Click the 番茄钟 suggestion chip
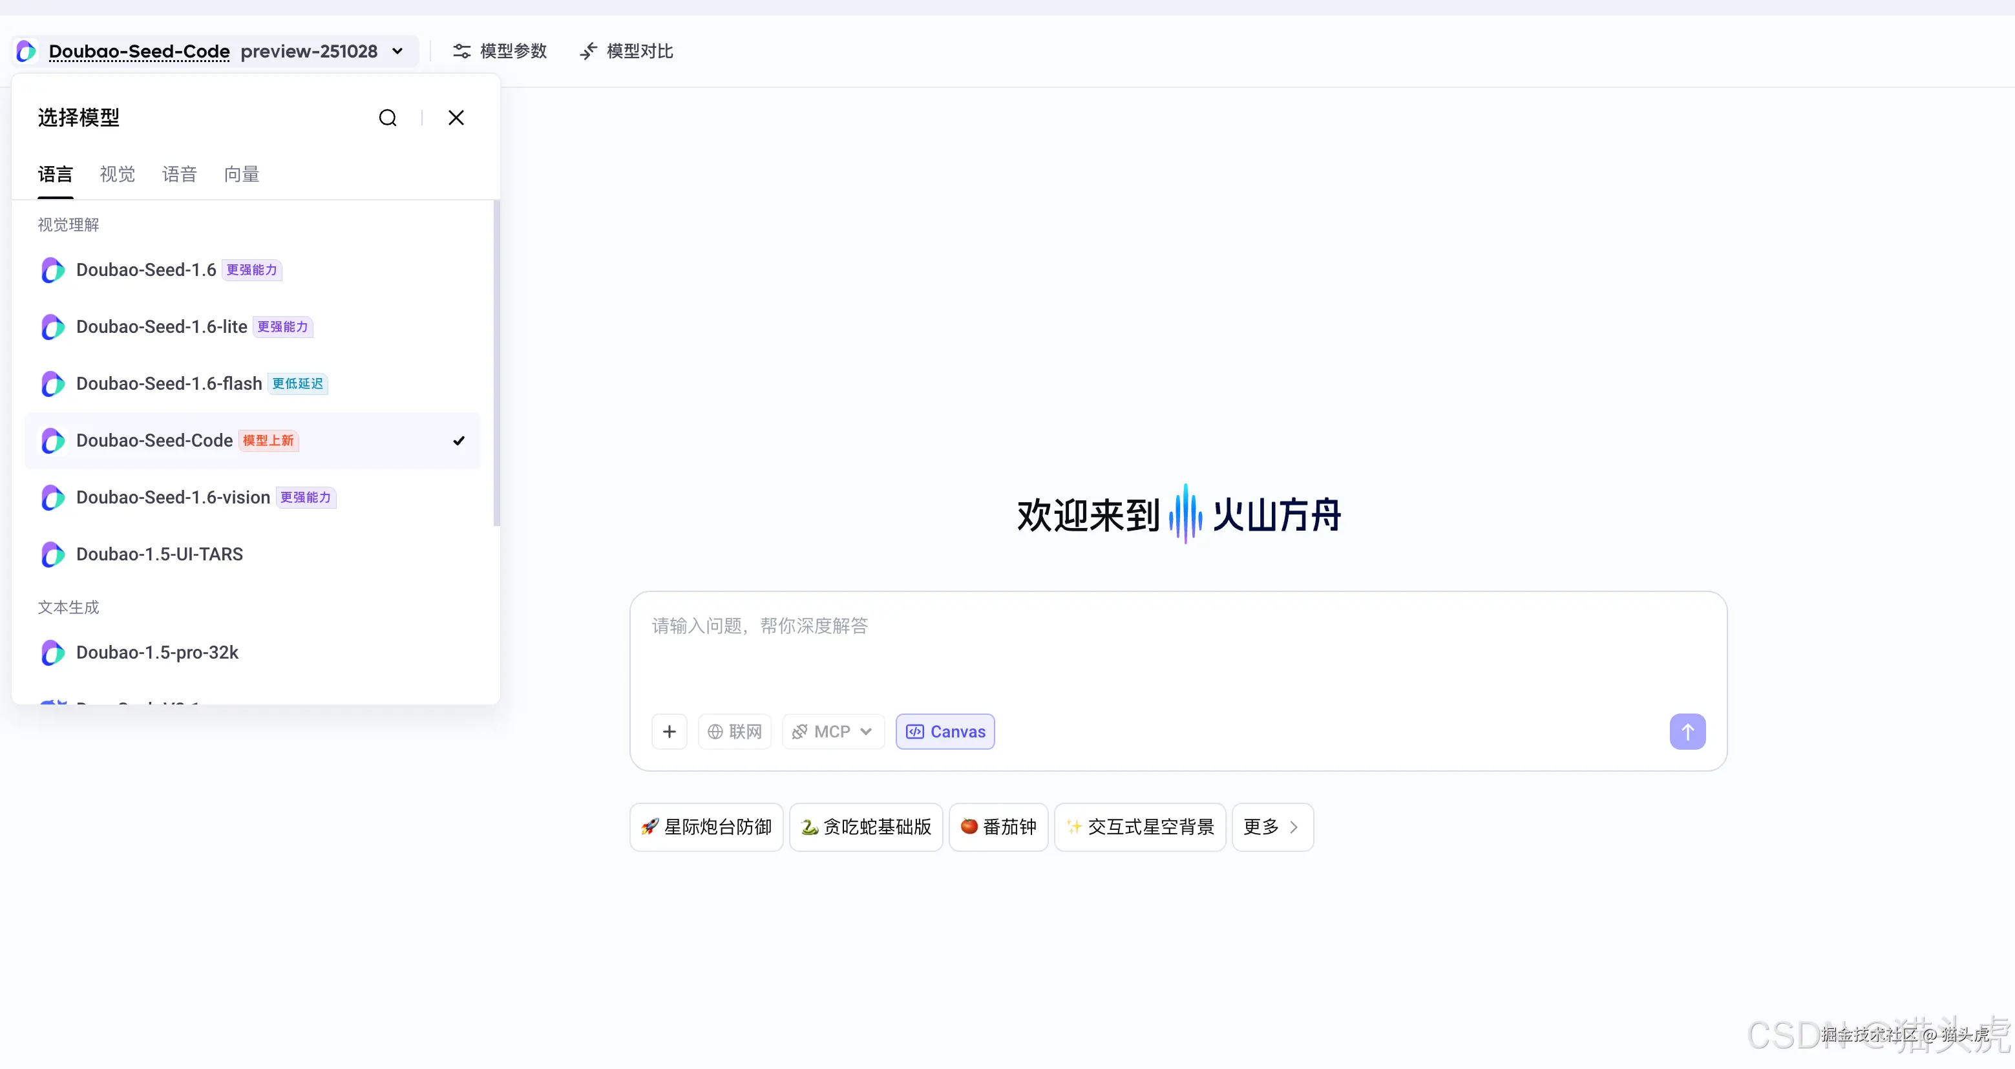Image resolution: width=2015 pixels, height=1069 pixels. [998, 827]
